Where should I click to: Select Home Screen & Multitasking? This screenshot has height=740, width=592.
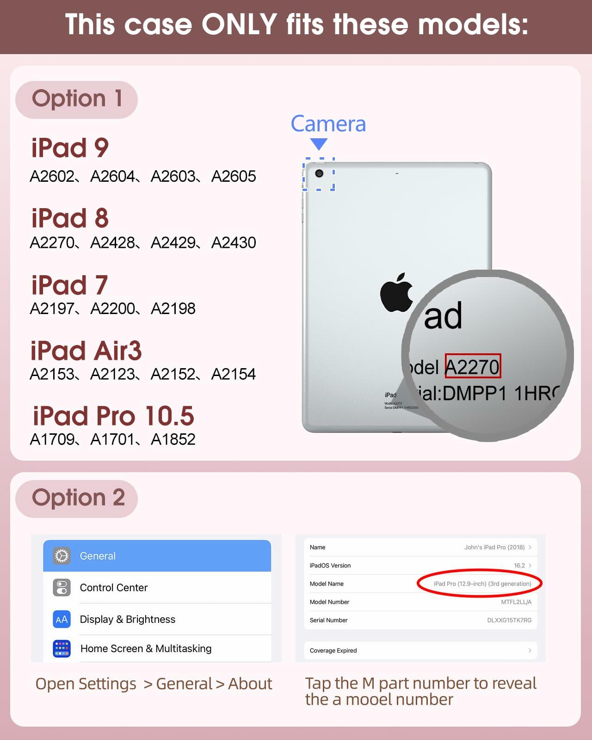pyautogui.click(x=157, y=648)
